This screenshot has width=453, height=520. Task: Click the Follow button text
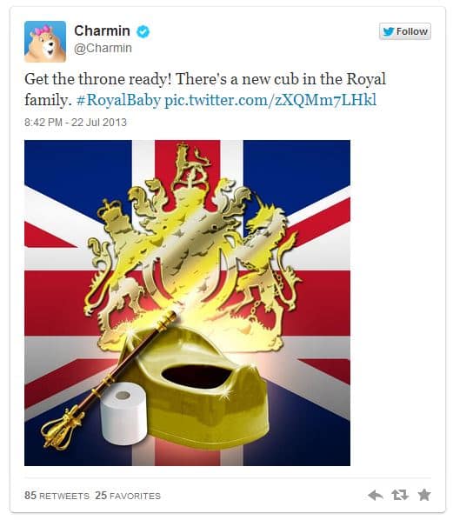click(x=412, y=31)
